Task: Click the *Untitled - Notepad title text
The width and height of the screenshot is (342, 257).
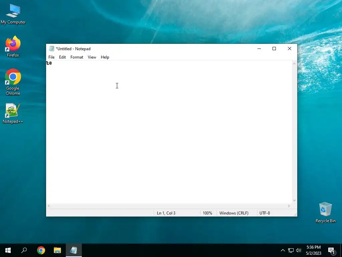Action: [x=73, y=49]
